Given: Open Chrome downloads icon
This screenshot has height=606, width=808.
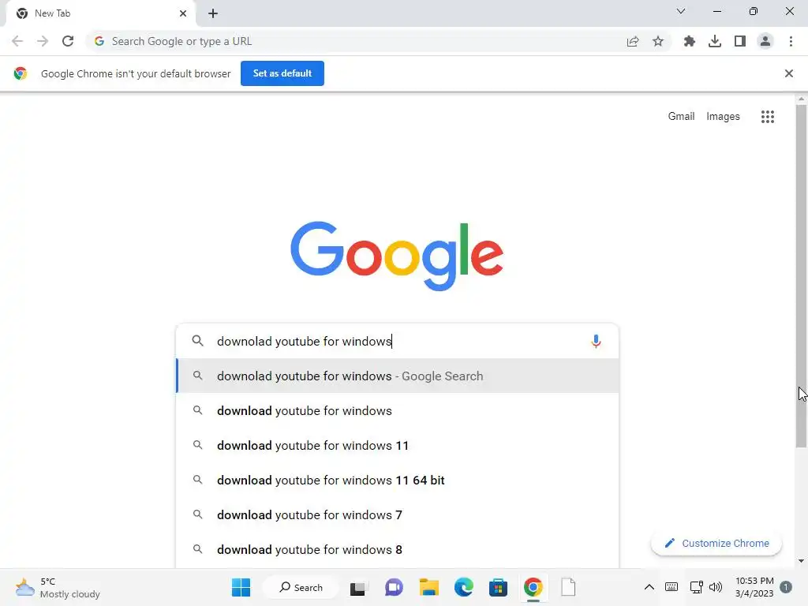Looking at the screenshot, I should tap(714, 41).
